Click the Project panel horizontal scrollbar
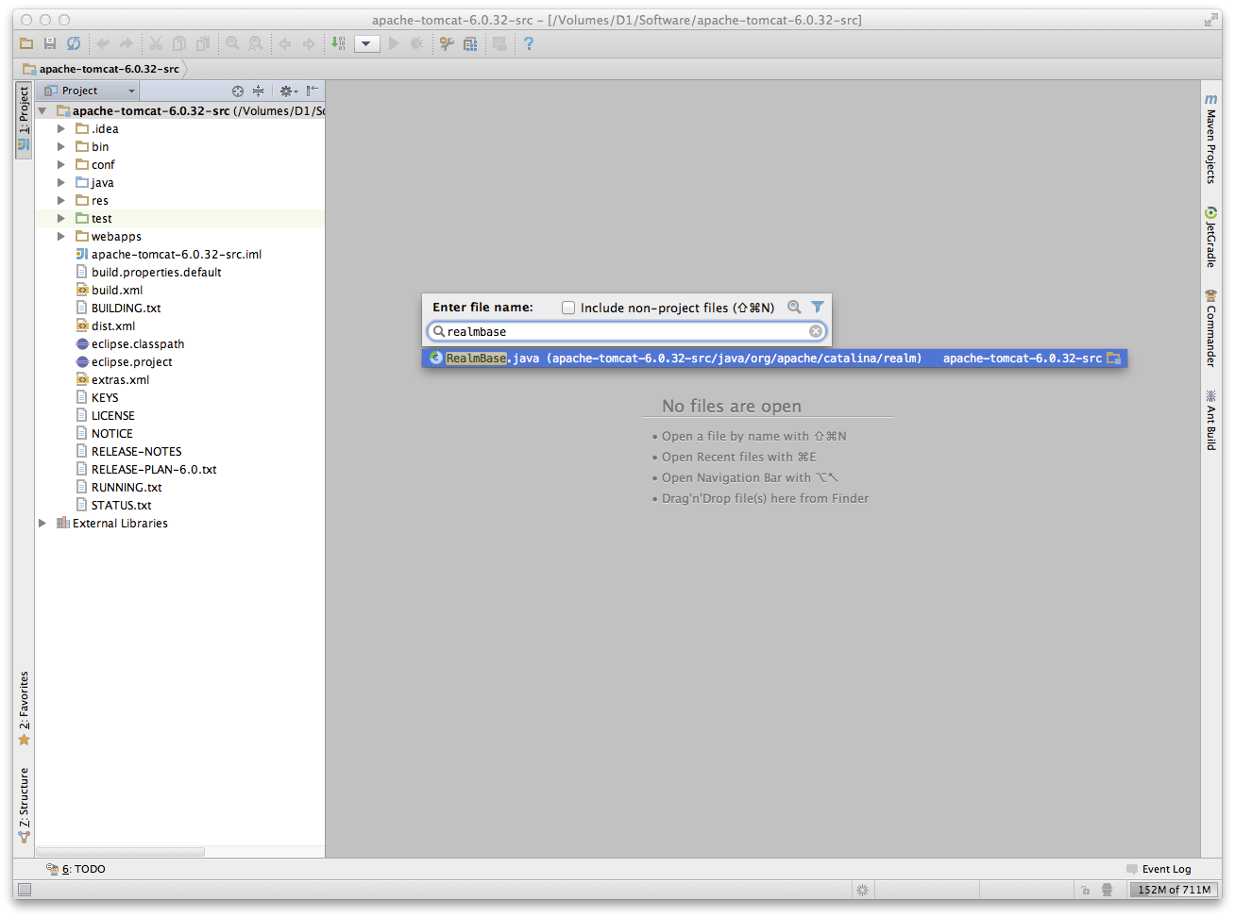Viewport: 1235px width, 918px height. 120,852
